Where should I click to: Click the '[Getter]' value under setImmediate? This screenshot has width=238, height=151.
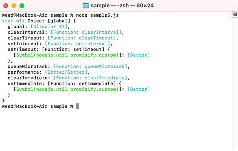[x=138, y=89]
